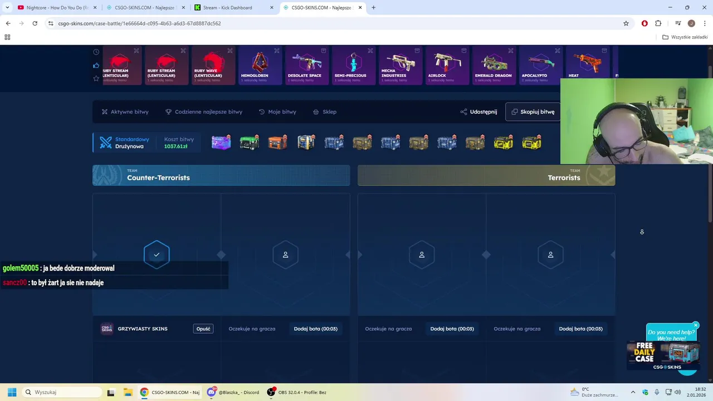713x401 pixels.
Task: Click the Wyszukaj taskbar search box
Action: pos(62,392)
